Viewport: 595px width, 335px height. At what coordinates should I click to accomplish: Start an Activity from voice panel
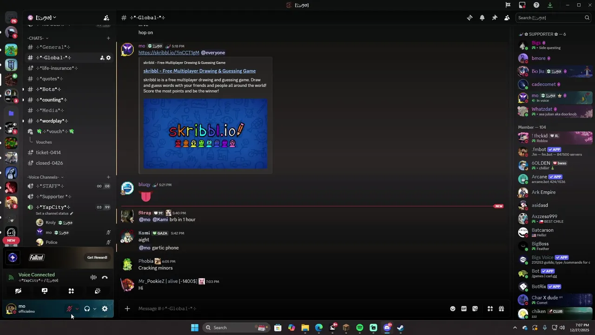point(71,291)
